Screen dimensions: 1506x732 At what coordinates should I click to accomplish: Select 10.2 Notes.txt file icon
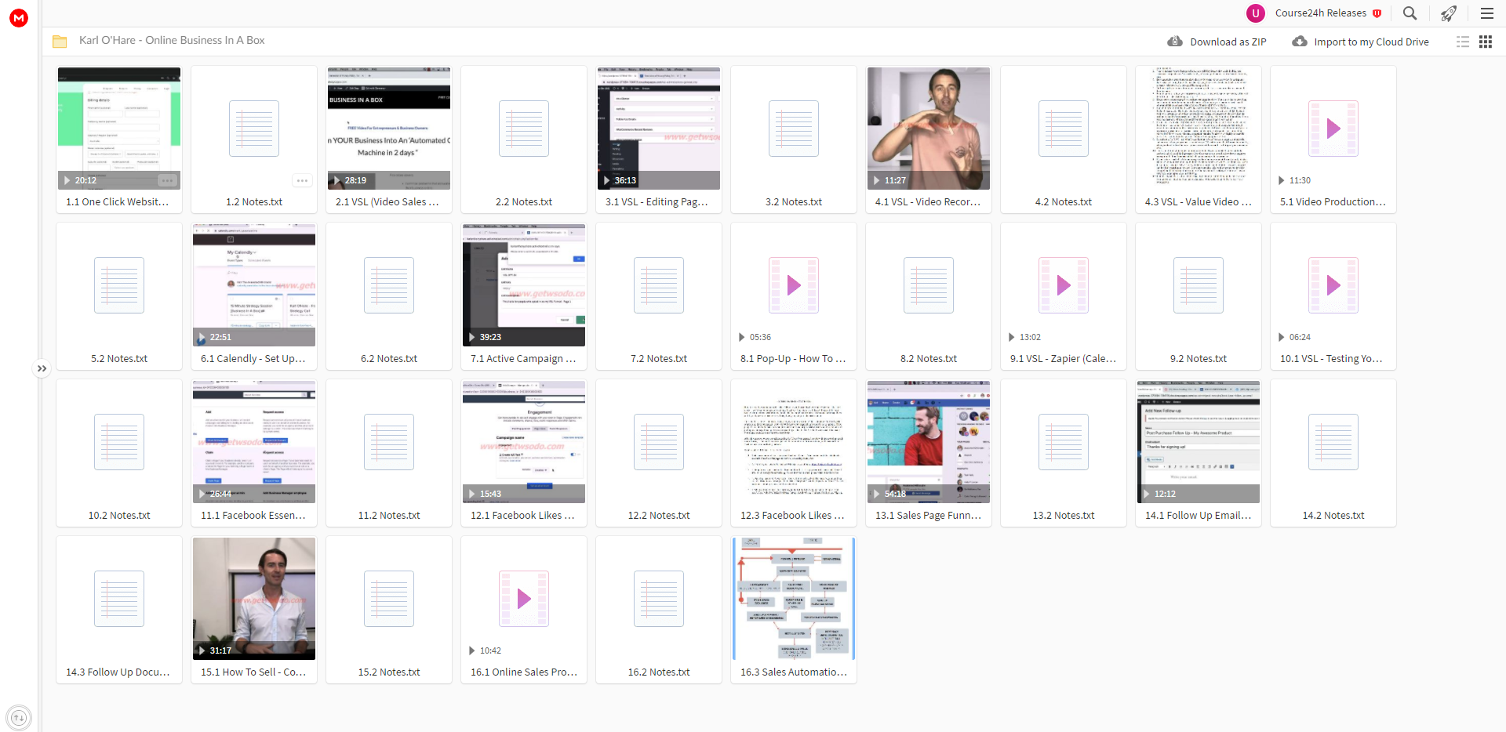point(119,442)
